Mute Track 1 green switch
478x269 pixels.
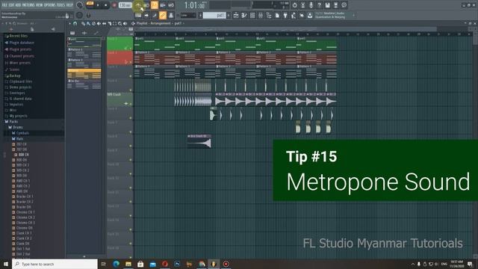(131, 48)
